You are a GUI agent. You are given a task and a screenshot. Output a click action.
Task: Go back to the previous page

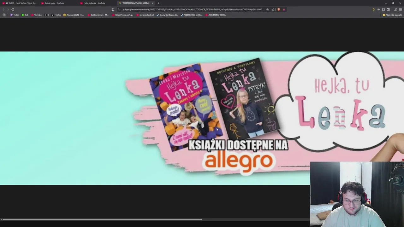[3, 9]
